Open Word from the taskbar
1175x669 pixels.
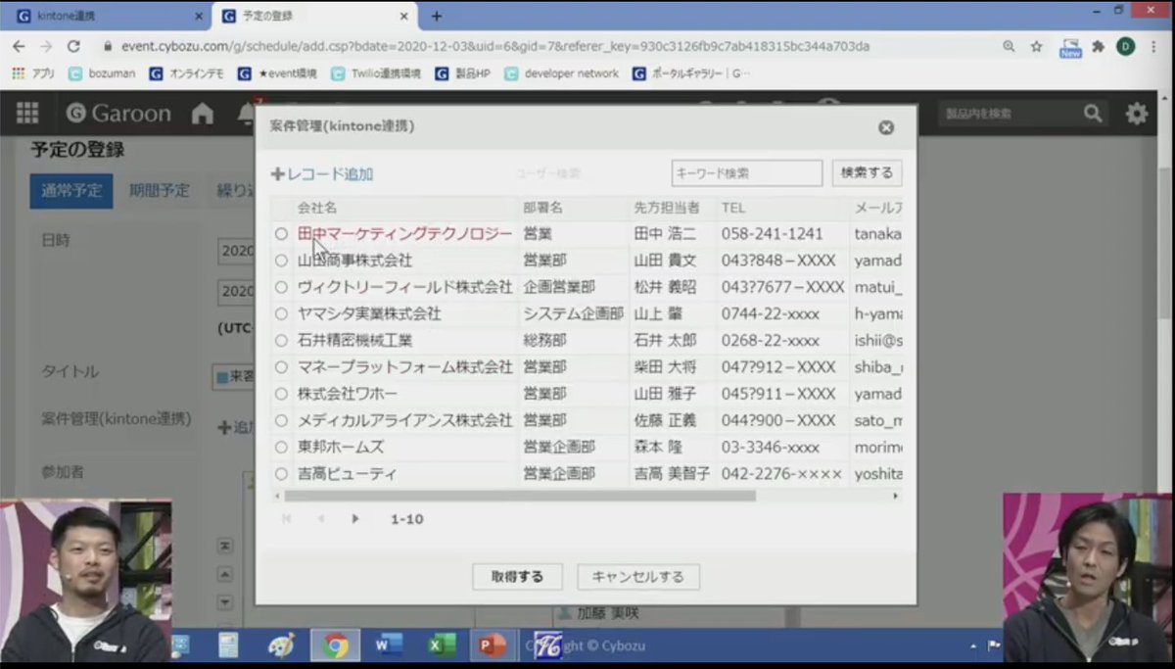389,645
